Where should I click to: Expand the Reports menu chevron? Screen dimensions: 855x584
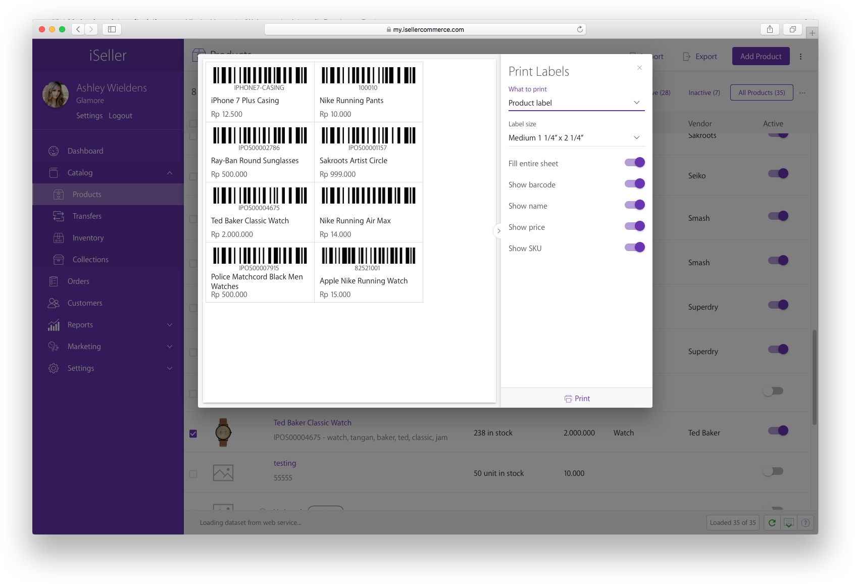point(170,325)
